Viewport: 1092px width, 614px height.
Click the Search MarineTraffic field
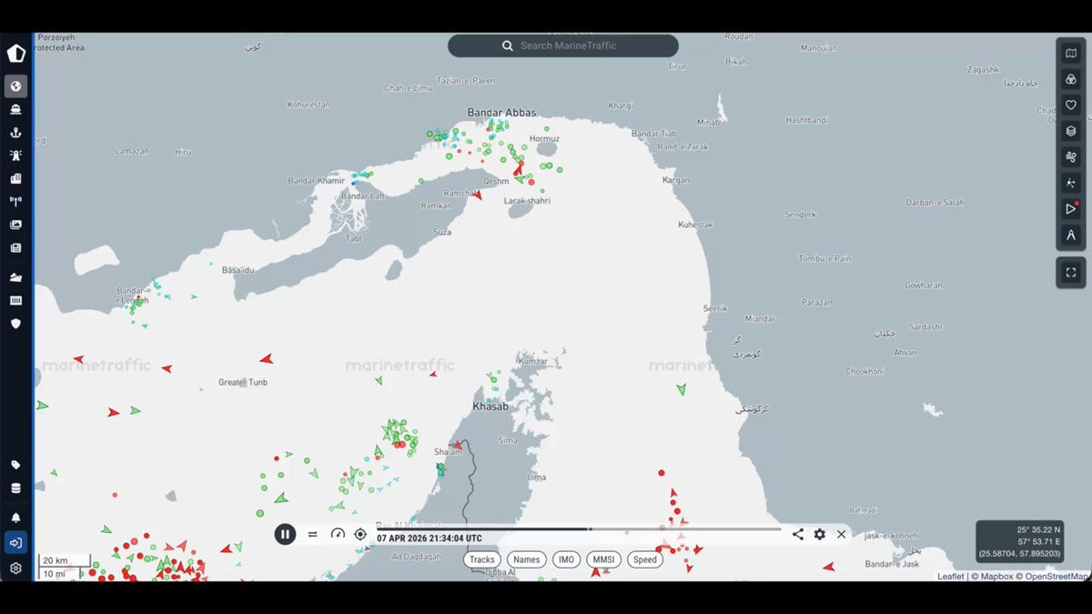click(x=563, y=45)
